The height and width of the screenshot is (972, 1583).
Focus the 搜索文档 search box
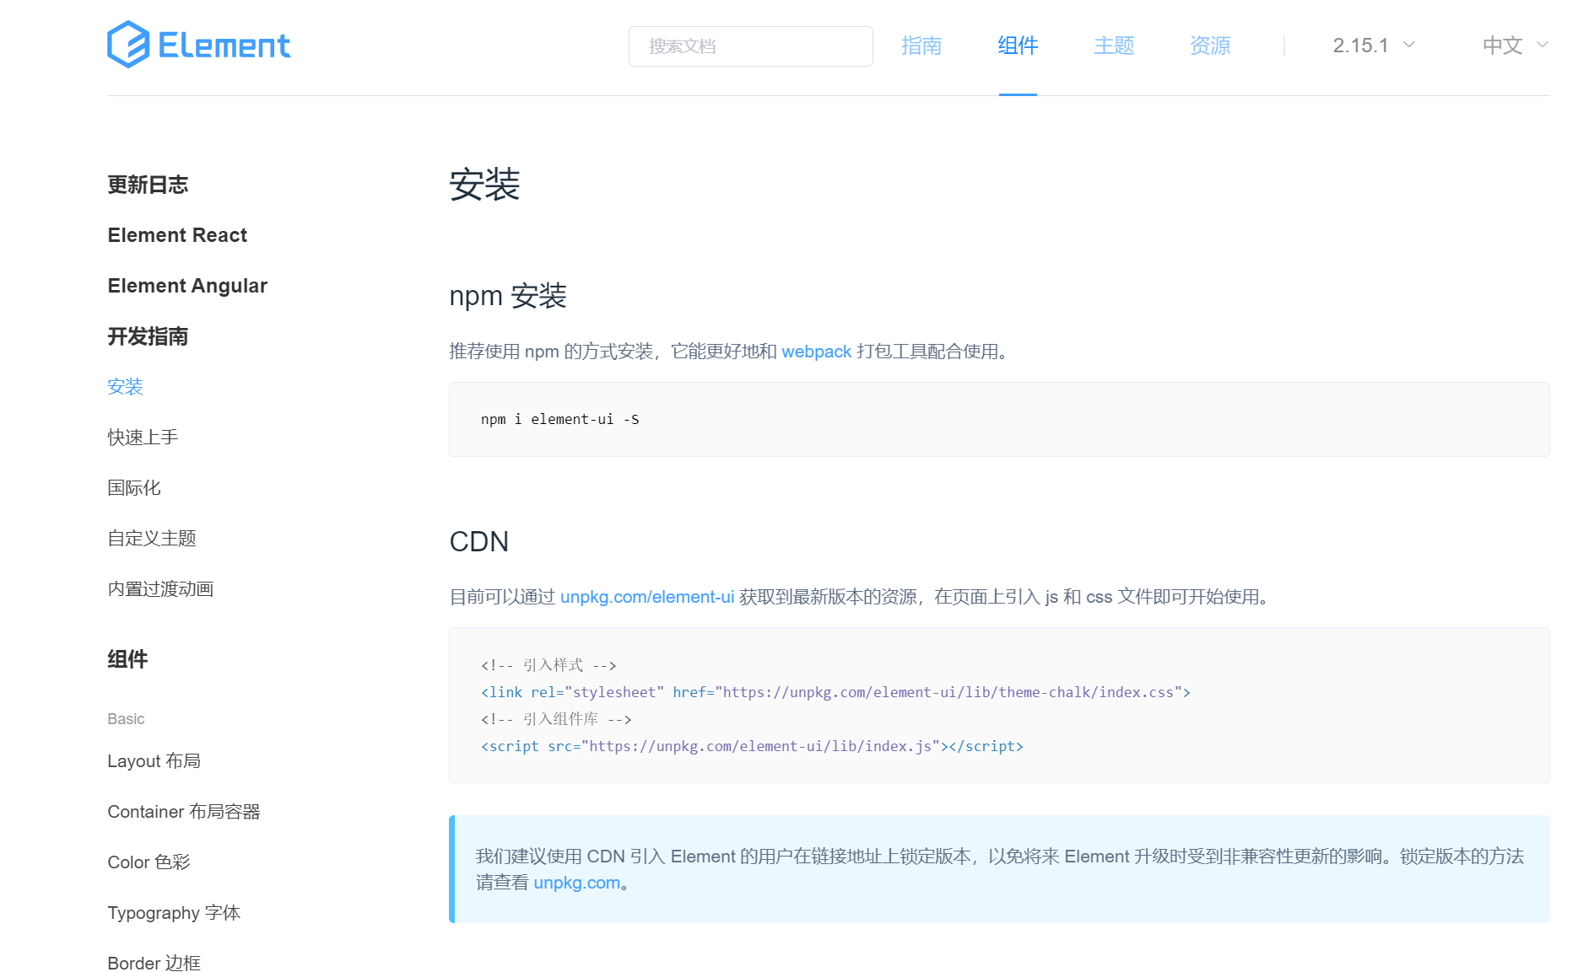coord(750,46)
